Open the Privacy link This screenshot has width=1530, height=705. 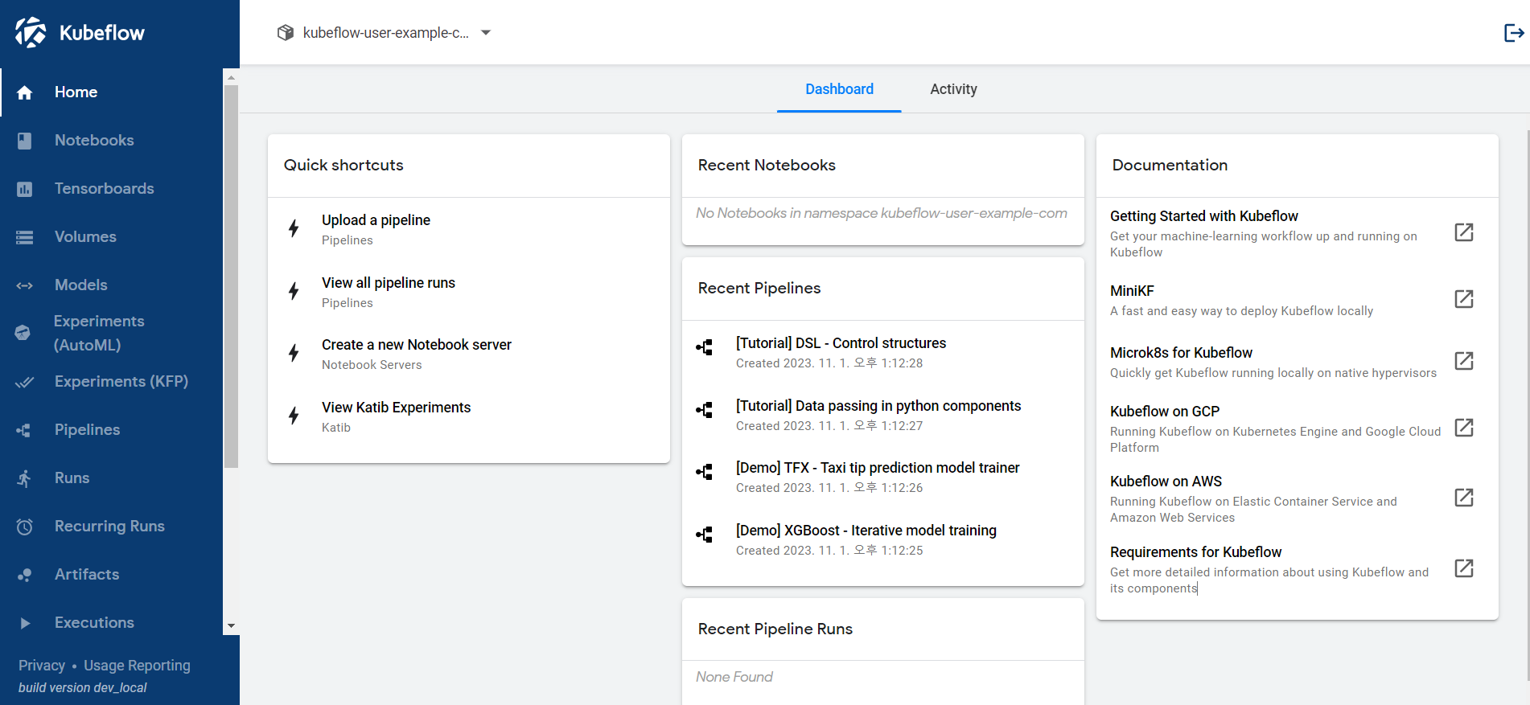click(42, 666)
